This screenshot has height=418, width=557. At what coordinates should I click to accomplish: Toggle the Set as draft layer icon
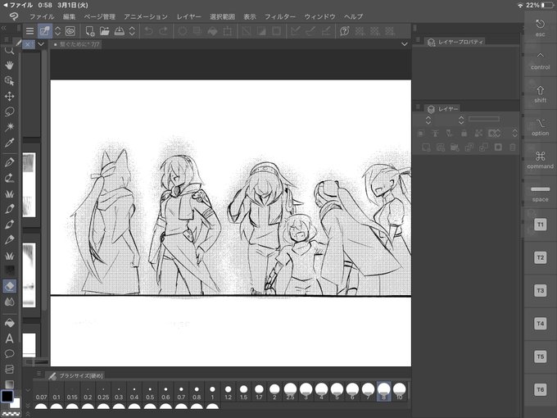click(x=450, y=134)
